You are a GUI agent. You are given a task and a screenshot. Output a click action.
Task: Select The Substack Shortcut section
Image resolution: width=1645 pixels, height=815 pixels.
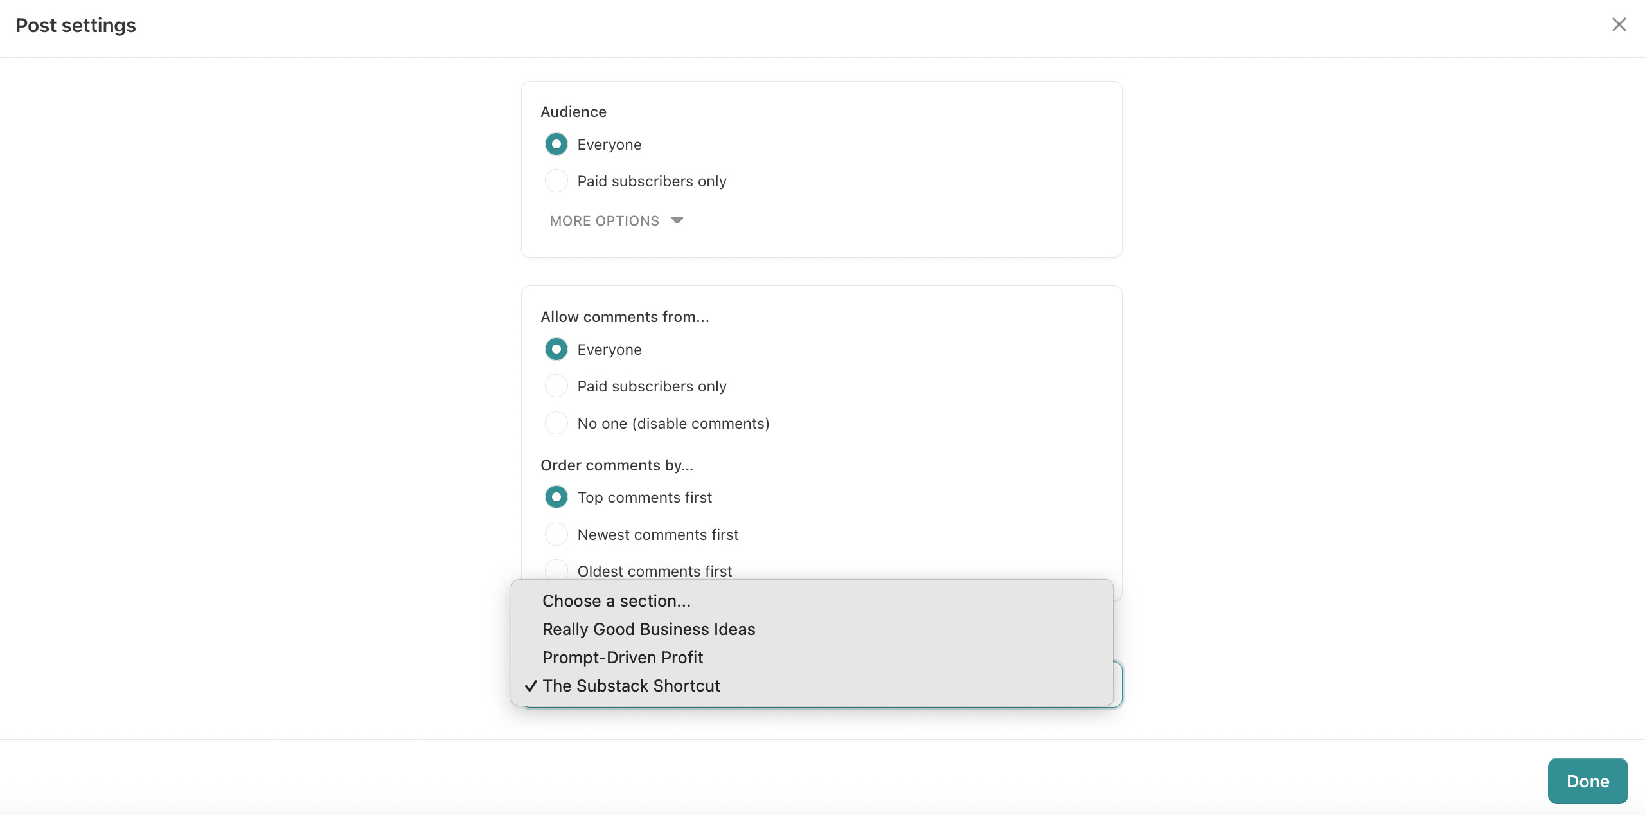click(631, 685)
